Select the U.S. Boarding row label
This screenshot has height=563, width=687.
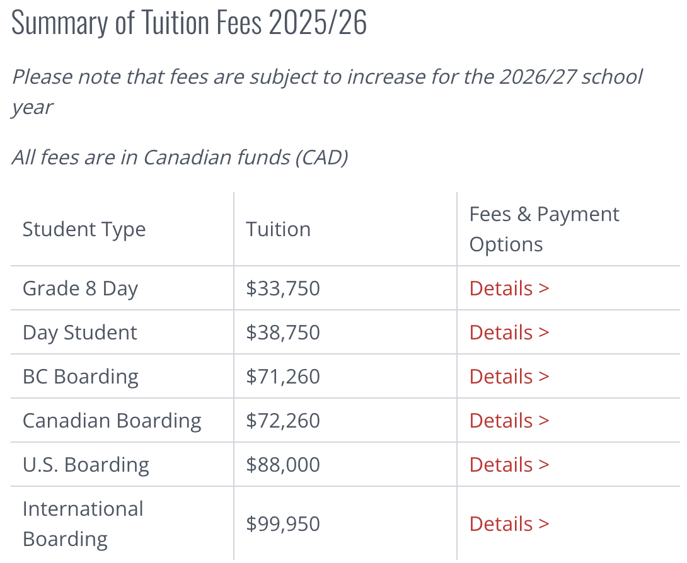86,465
